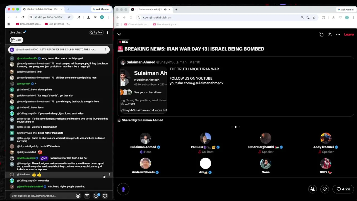Go back in the YouTube Studio window
This screenshot has width=357, height=201.
(x=9, y=17)
